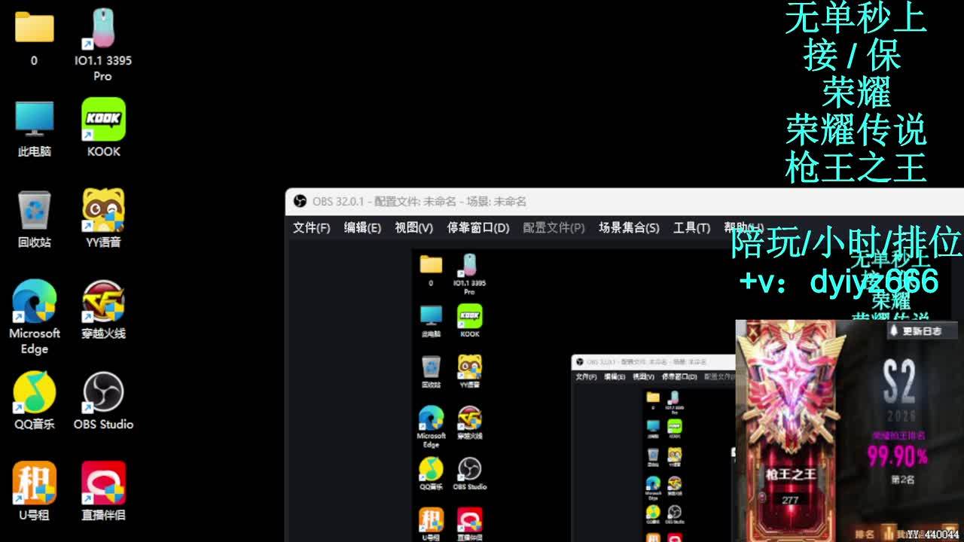
Task: Open the IO1.1 3395 Pro mouse shortcut
Action: [x=103, y=30]
